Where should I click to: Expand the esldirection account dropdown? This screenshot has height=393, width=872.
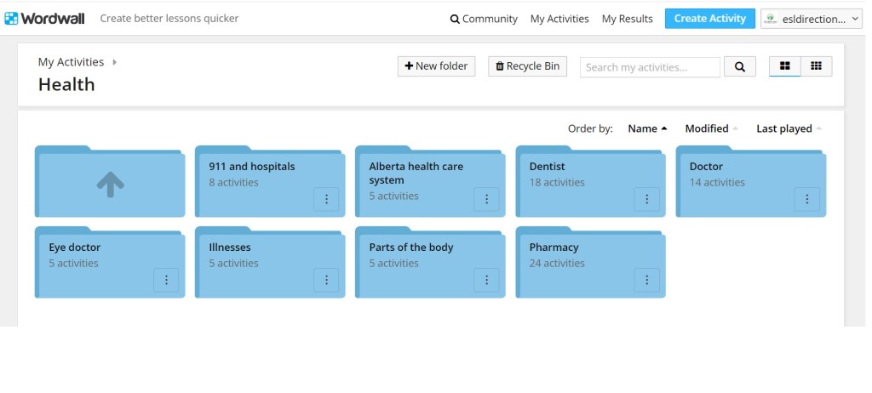pos(810,19)
